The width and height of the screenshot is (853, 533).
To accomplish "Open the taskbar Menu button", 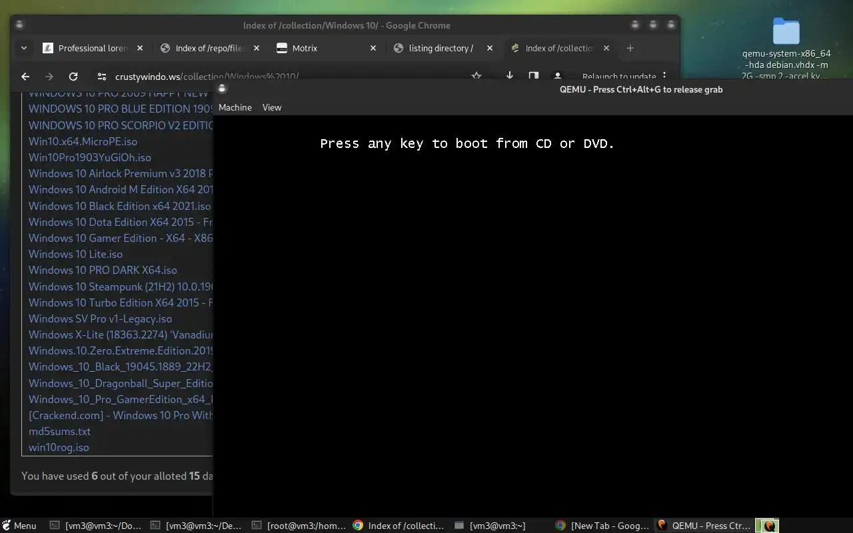I will click(19, 526).
